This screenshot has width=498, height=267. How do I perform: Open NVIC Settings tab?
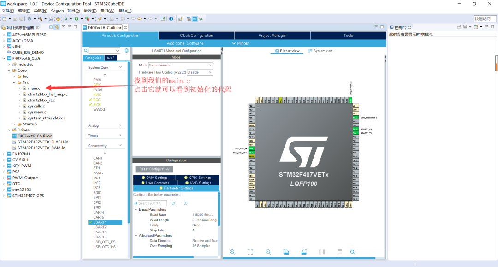point(198,183)
